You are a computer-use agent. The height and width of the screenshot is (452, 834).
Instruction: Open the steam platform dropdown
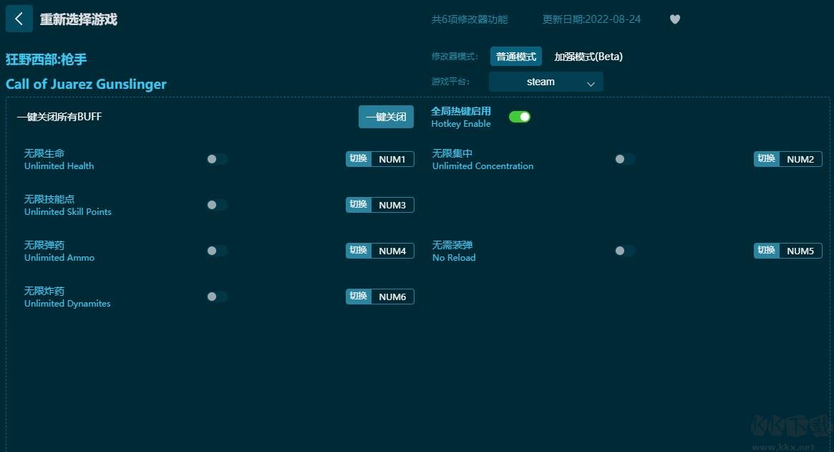pyautogui.click(x=546, y=82)
